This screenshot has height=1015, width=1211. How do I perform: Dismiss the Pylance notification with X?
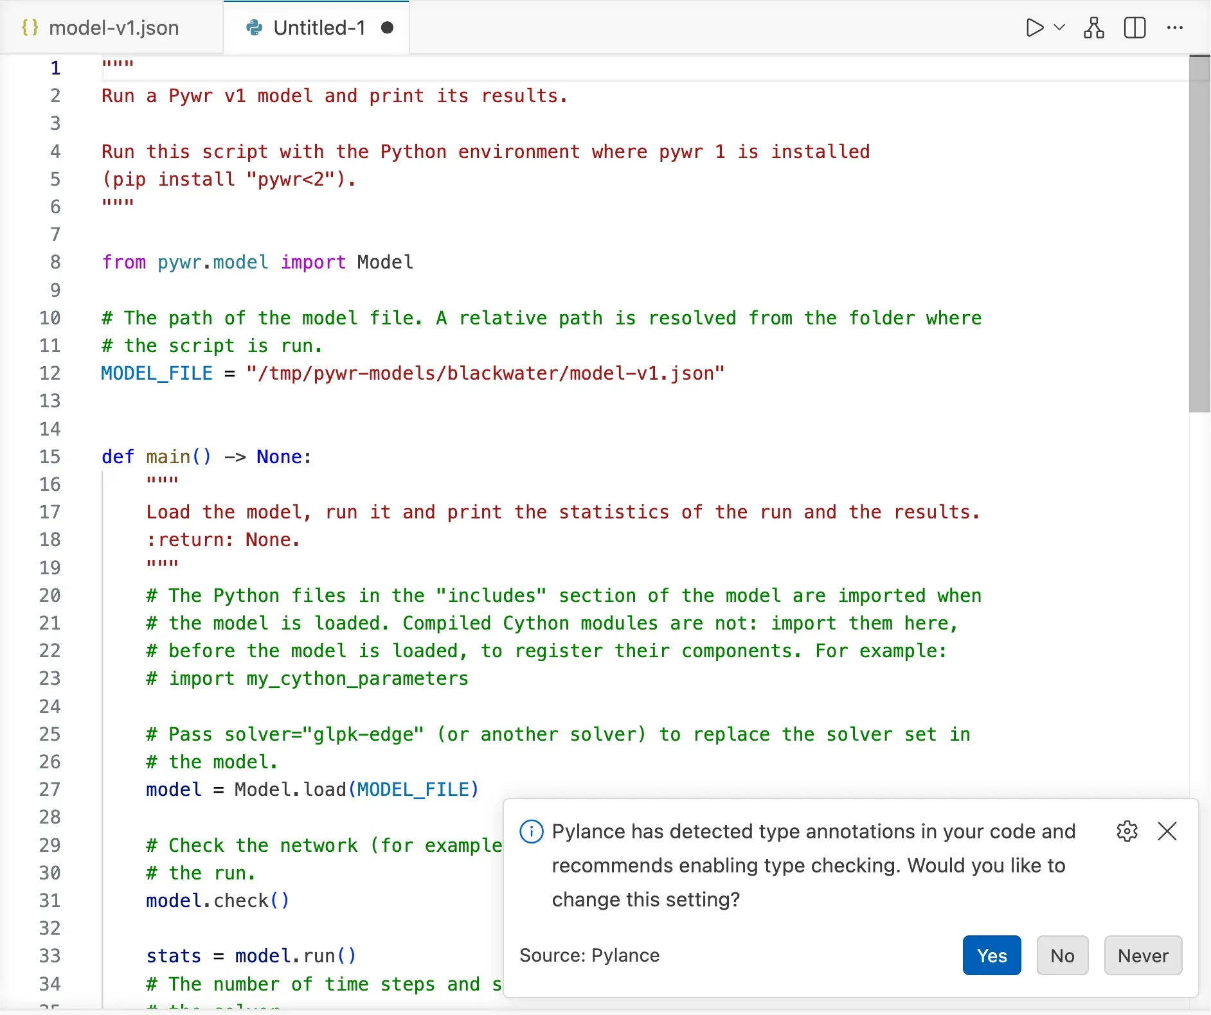click(1167, 831)
